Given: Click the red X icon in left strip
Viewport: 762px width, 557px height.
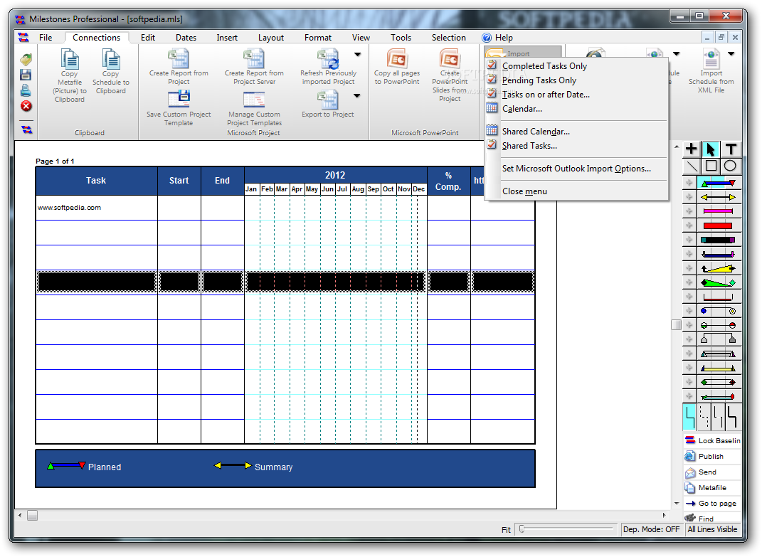Looking at the screenshot, I should pos(26,106).
